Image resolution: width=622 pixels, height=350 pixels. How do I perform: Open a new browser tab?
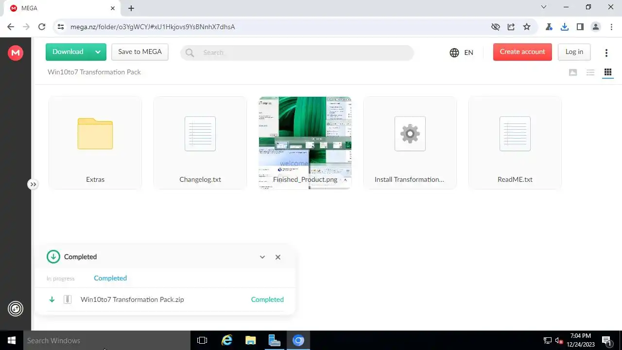pyautogui.click(x=131, y=8)
